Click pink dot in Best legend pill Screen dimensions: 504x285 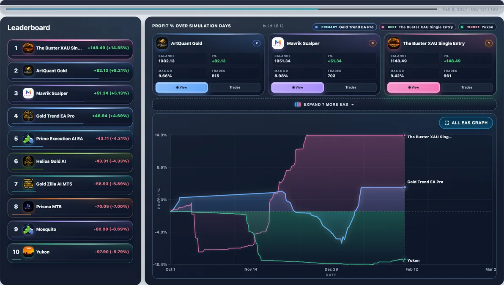tap(383, 27)
